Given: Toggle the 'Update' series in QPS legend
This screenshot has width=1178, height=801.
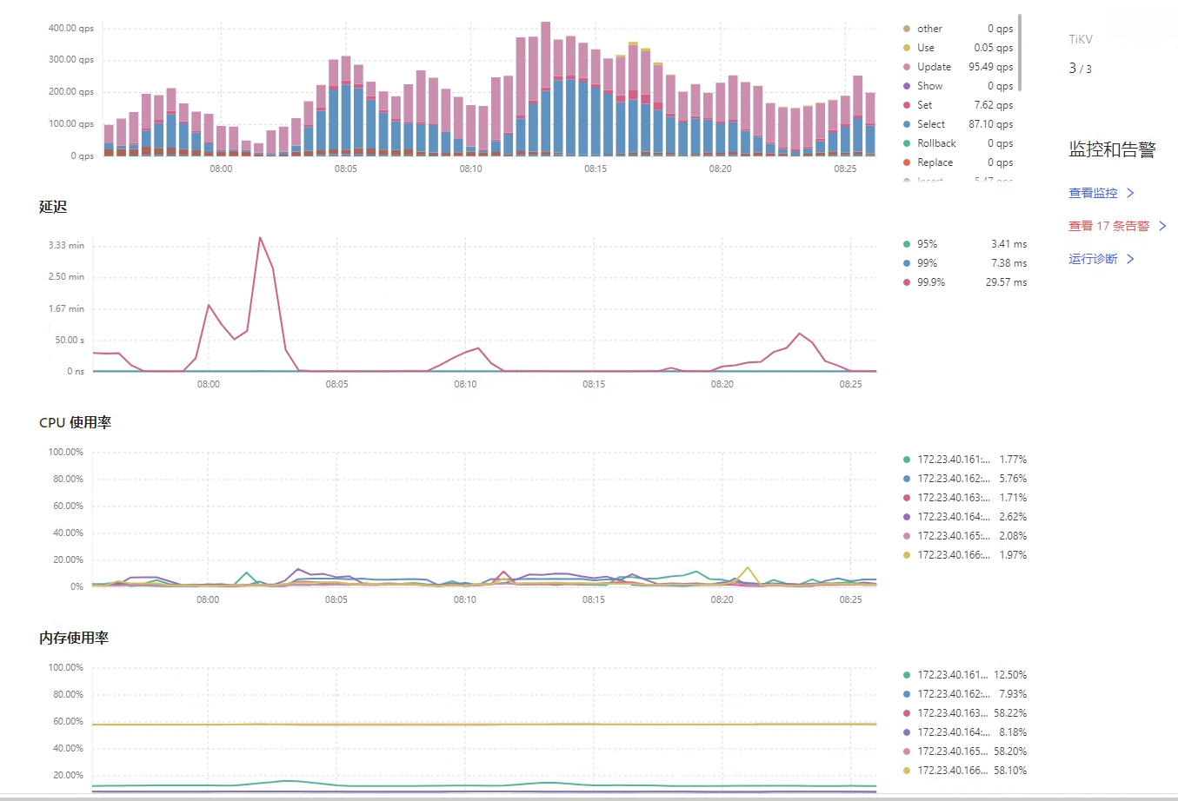Looking at the screenshot, I should (x=957, y=67).
